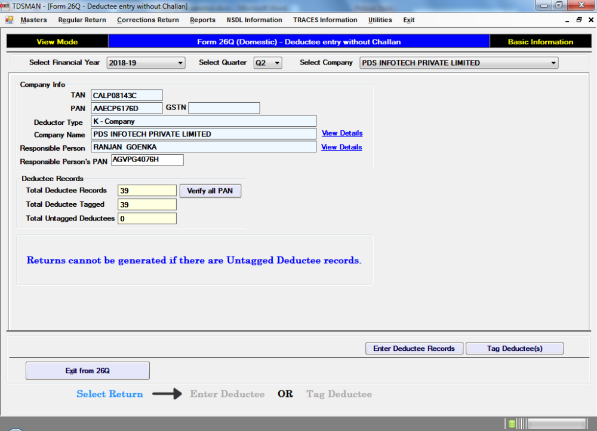Click the Verify all PAN button

coord(210,191)
